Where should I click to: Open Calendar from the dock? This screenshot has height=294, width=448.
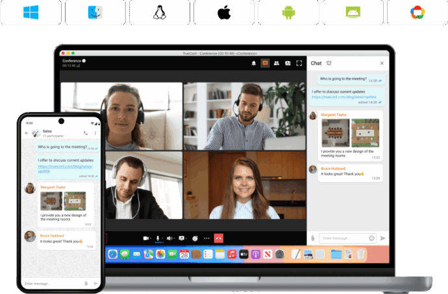point(184,254)
